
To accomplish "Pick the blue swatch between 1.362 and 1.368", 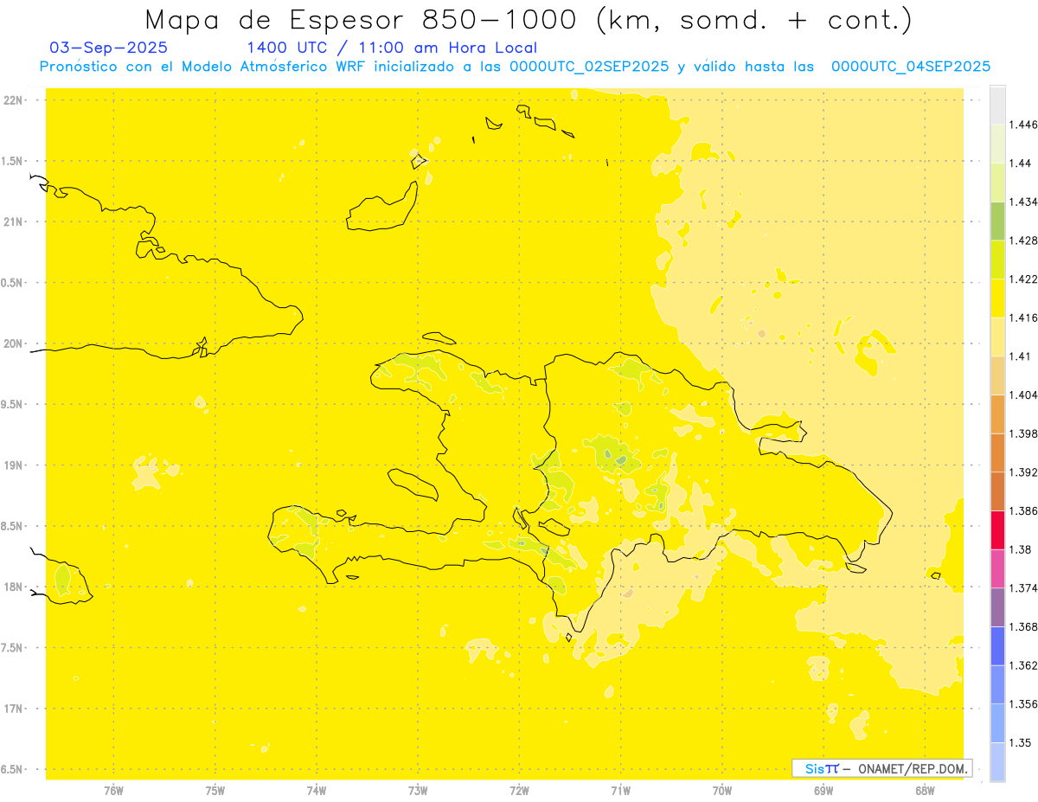I will coord(997,645).
